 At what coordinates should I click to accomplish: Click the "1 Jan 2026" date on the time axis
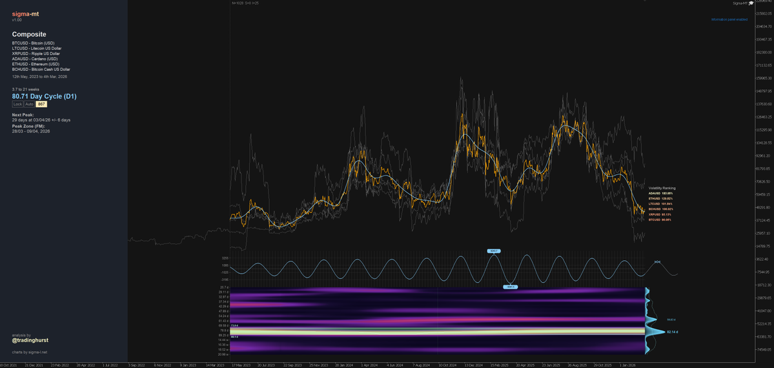pyautogui.click(x=629, y=365)
